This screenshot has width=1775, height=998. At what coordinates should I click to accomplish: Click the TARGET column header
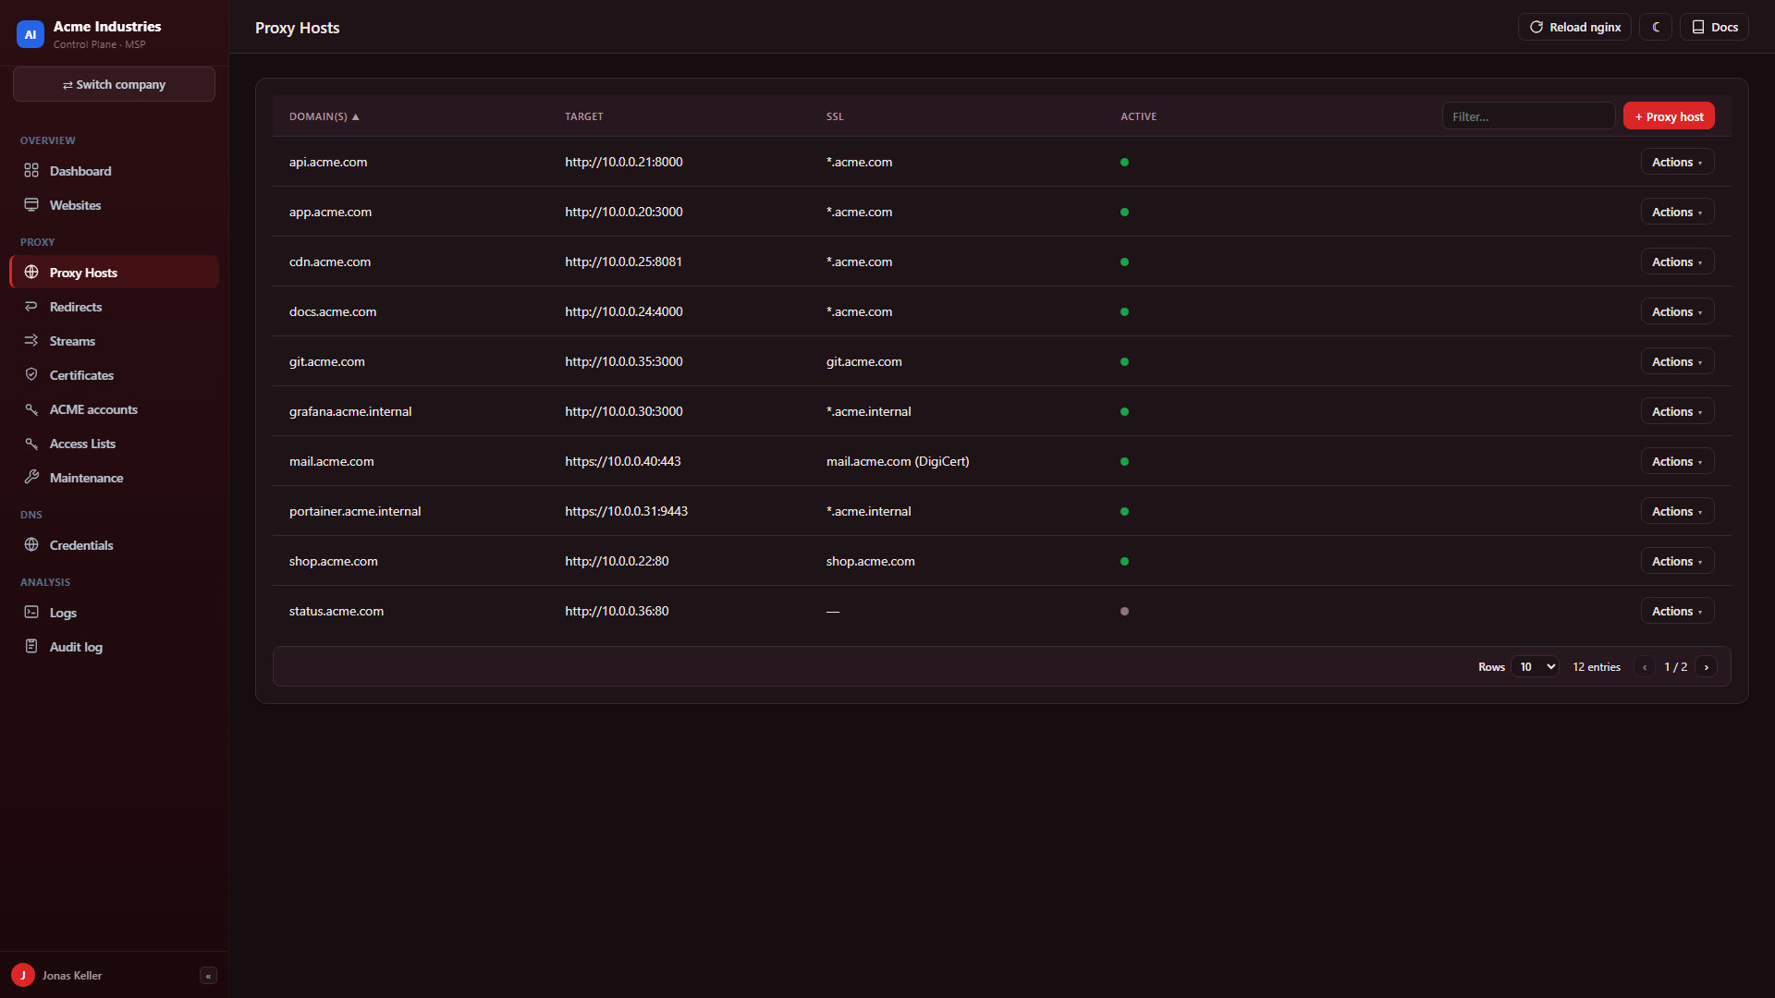584,116
